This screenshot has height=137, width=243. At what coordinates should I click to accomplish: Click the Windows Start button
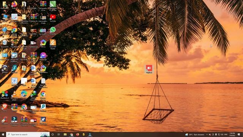pos(3,134)
